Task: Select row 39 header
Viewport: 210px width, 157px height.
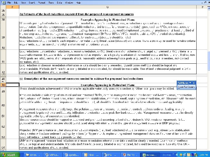Action: pyautogui.click(x=3, y=30)
